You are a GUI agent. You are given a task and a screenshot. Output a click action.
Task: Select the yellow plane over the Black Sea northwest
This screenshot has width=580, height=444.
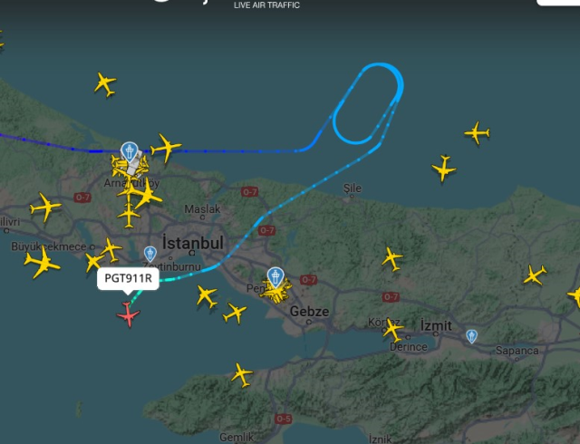105,85
